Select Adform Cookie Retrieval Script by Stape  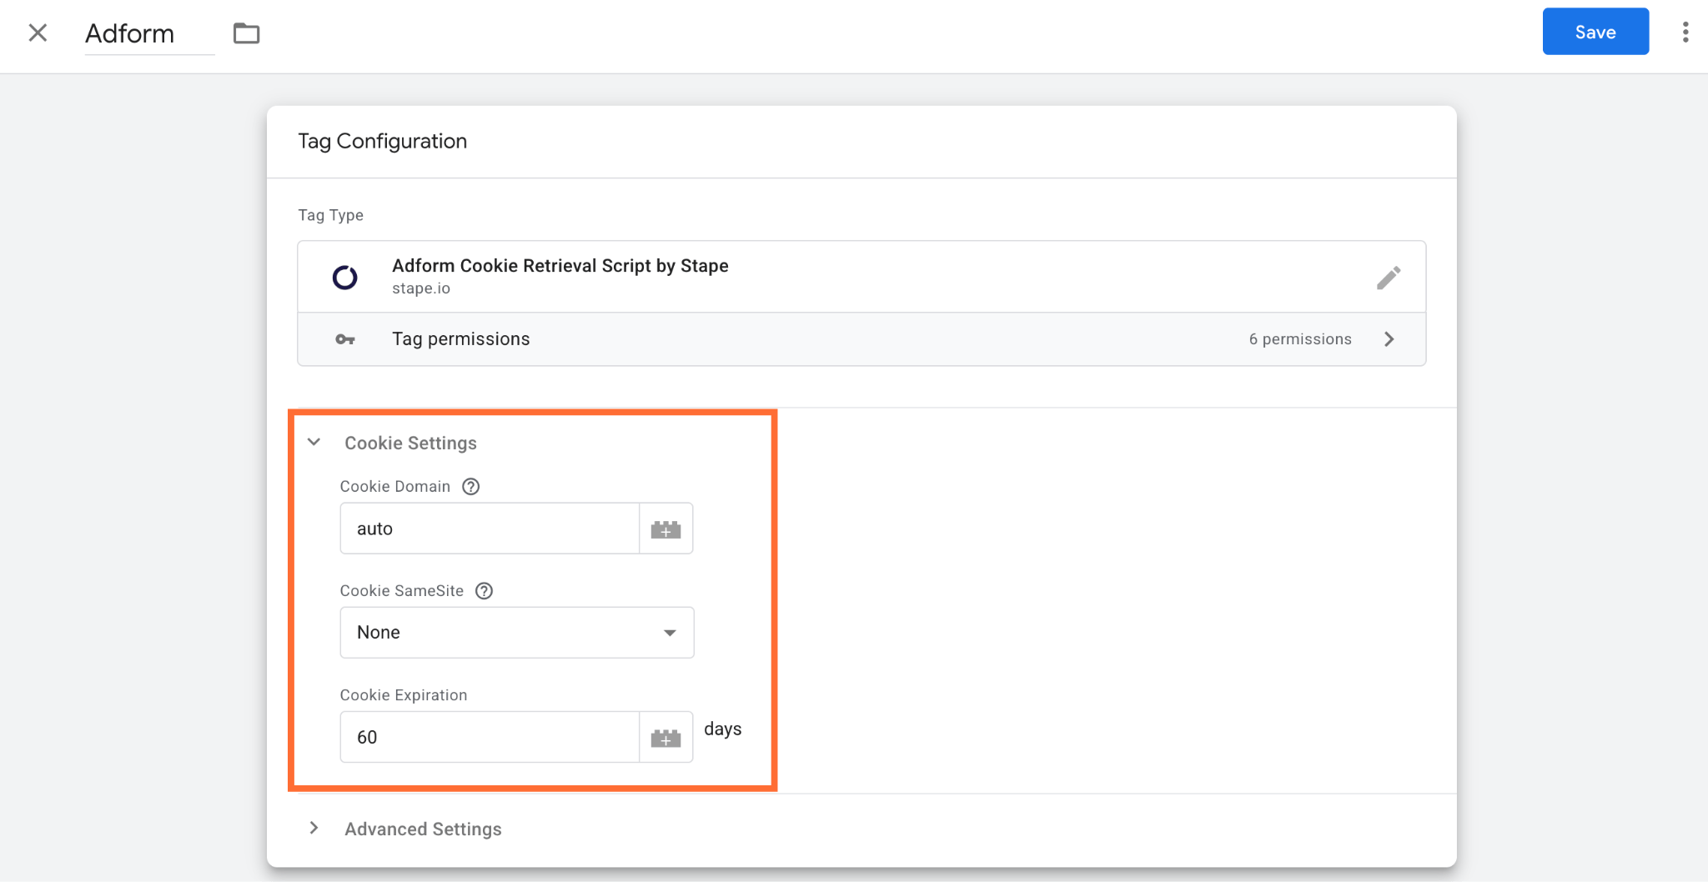560,266
